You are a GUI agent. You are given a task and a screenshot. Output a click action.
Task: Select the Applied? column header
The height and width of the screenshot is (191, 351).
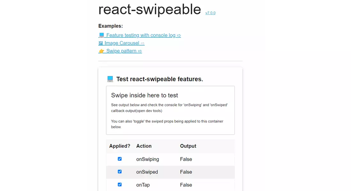click(x=120, y=146)
